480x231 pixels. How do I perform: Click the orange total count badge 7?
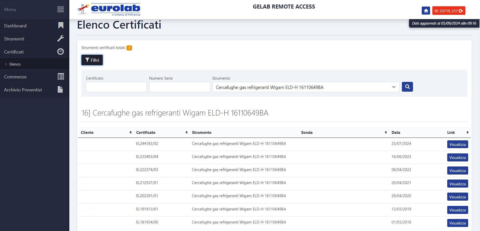coord(129,48)
